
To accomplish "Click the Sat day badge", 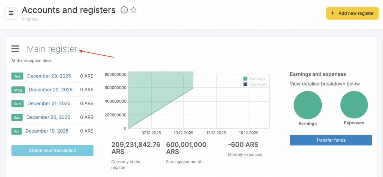I will click(x=17, y=117).
